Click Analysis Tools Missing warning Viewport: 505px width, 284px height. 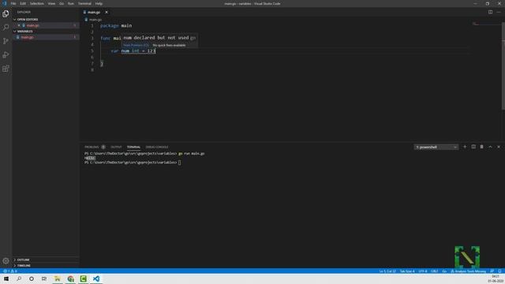468,271
